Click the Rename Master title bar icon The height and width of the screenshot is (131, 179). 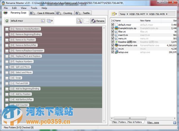pos(3,3)
